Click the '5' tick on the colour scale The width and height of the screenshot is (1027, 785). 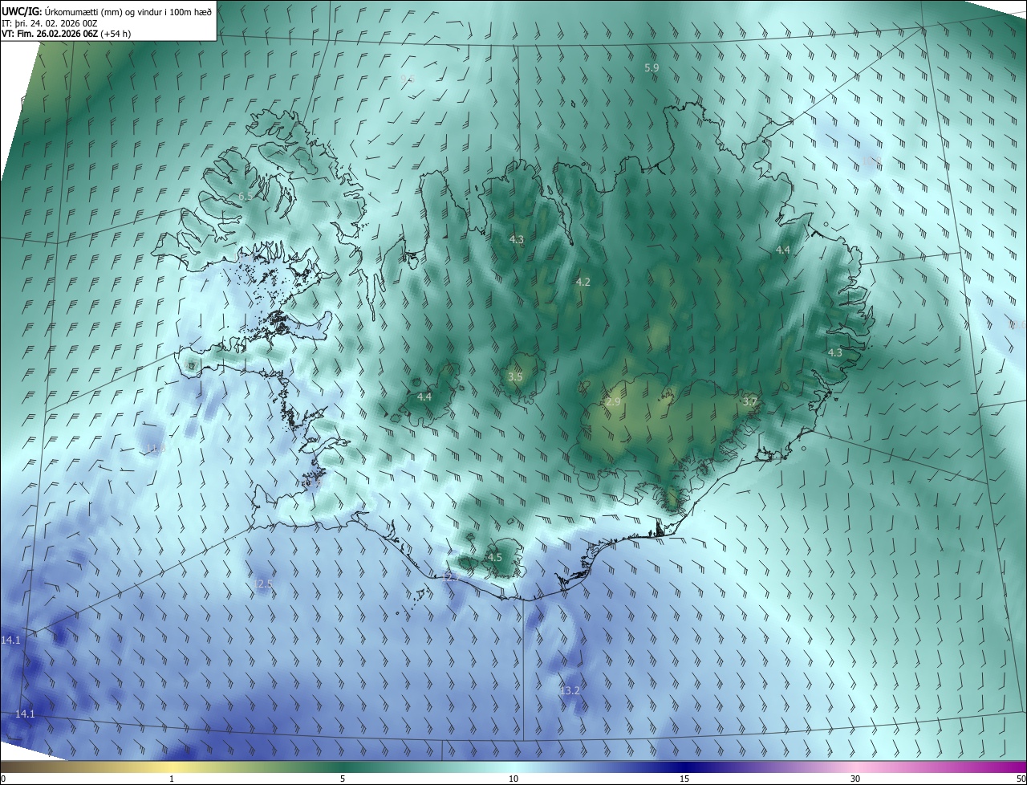(x=343, y=779)
